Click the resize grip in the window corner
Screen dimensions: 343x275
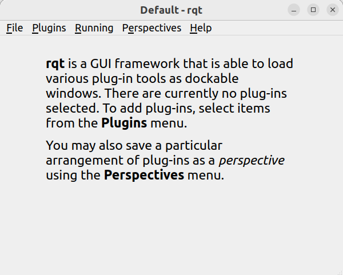click(x=340, y=272)
